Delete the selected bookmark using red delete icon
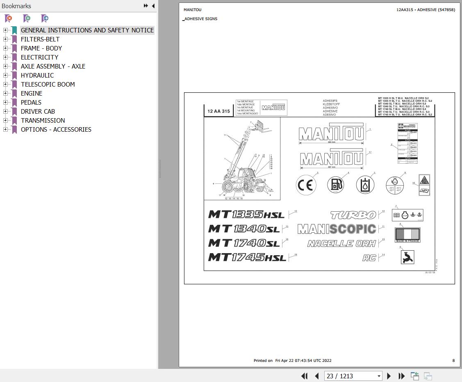The image size is (462, 382). 8,18
